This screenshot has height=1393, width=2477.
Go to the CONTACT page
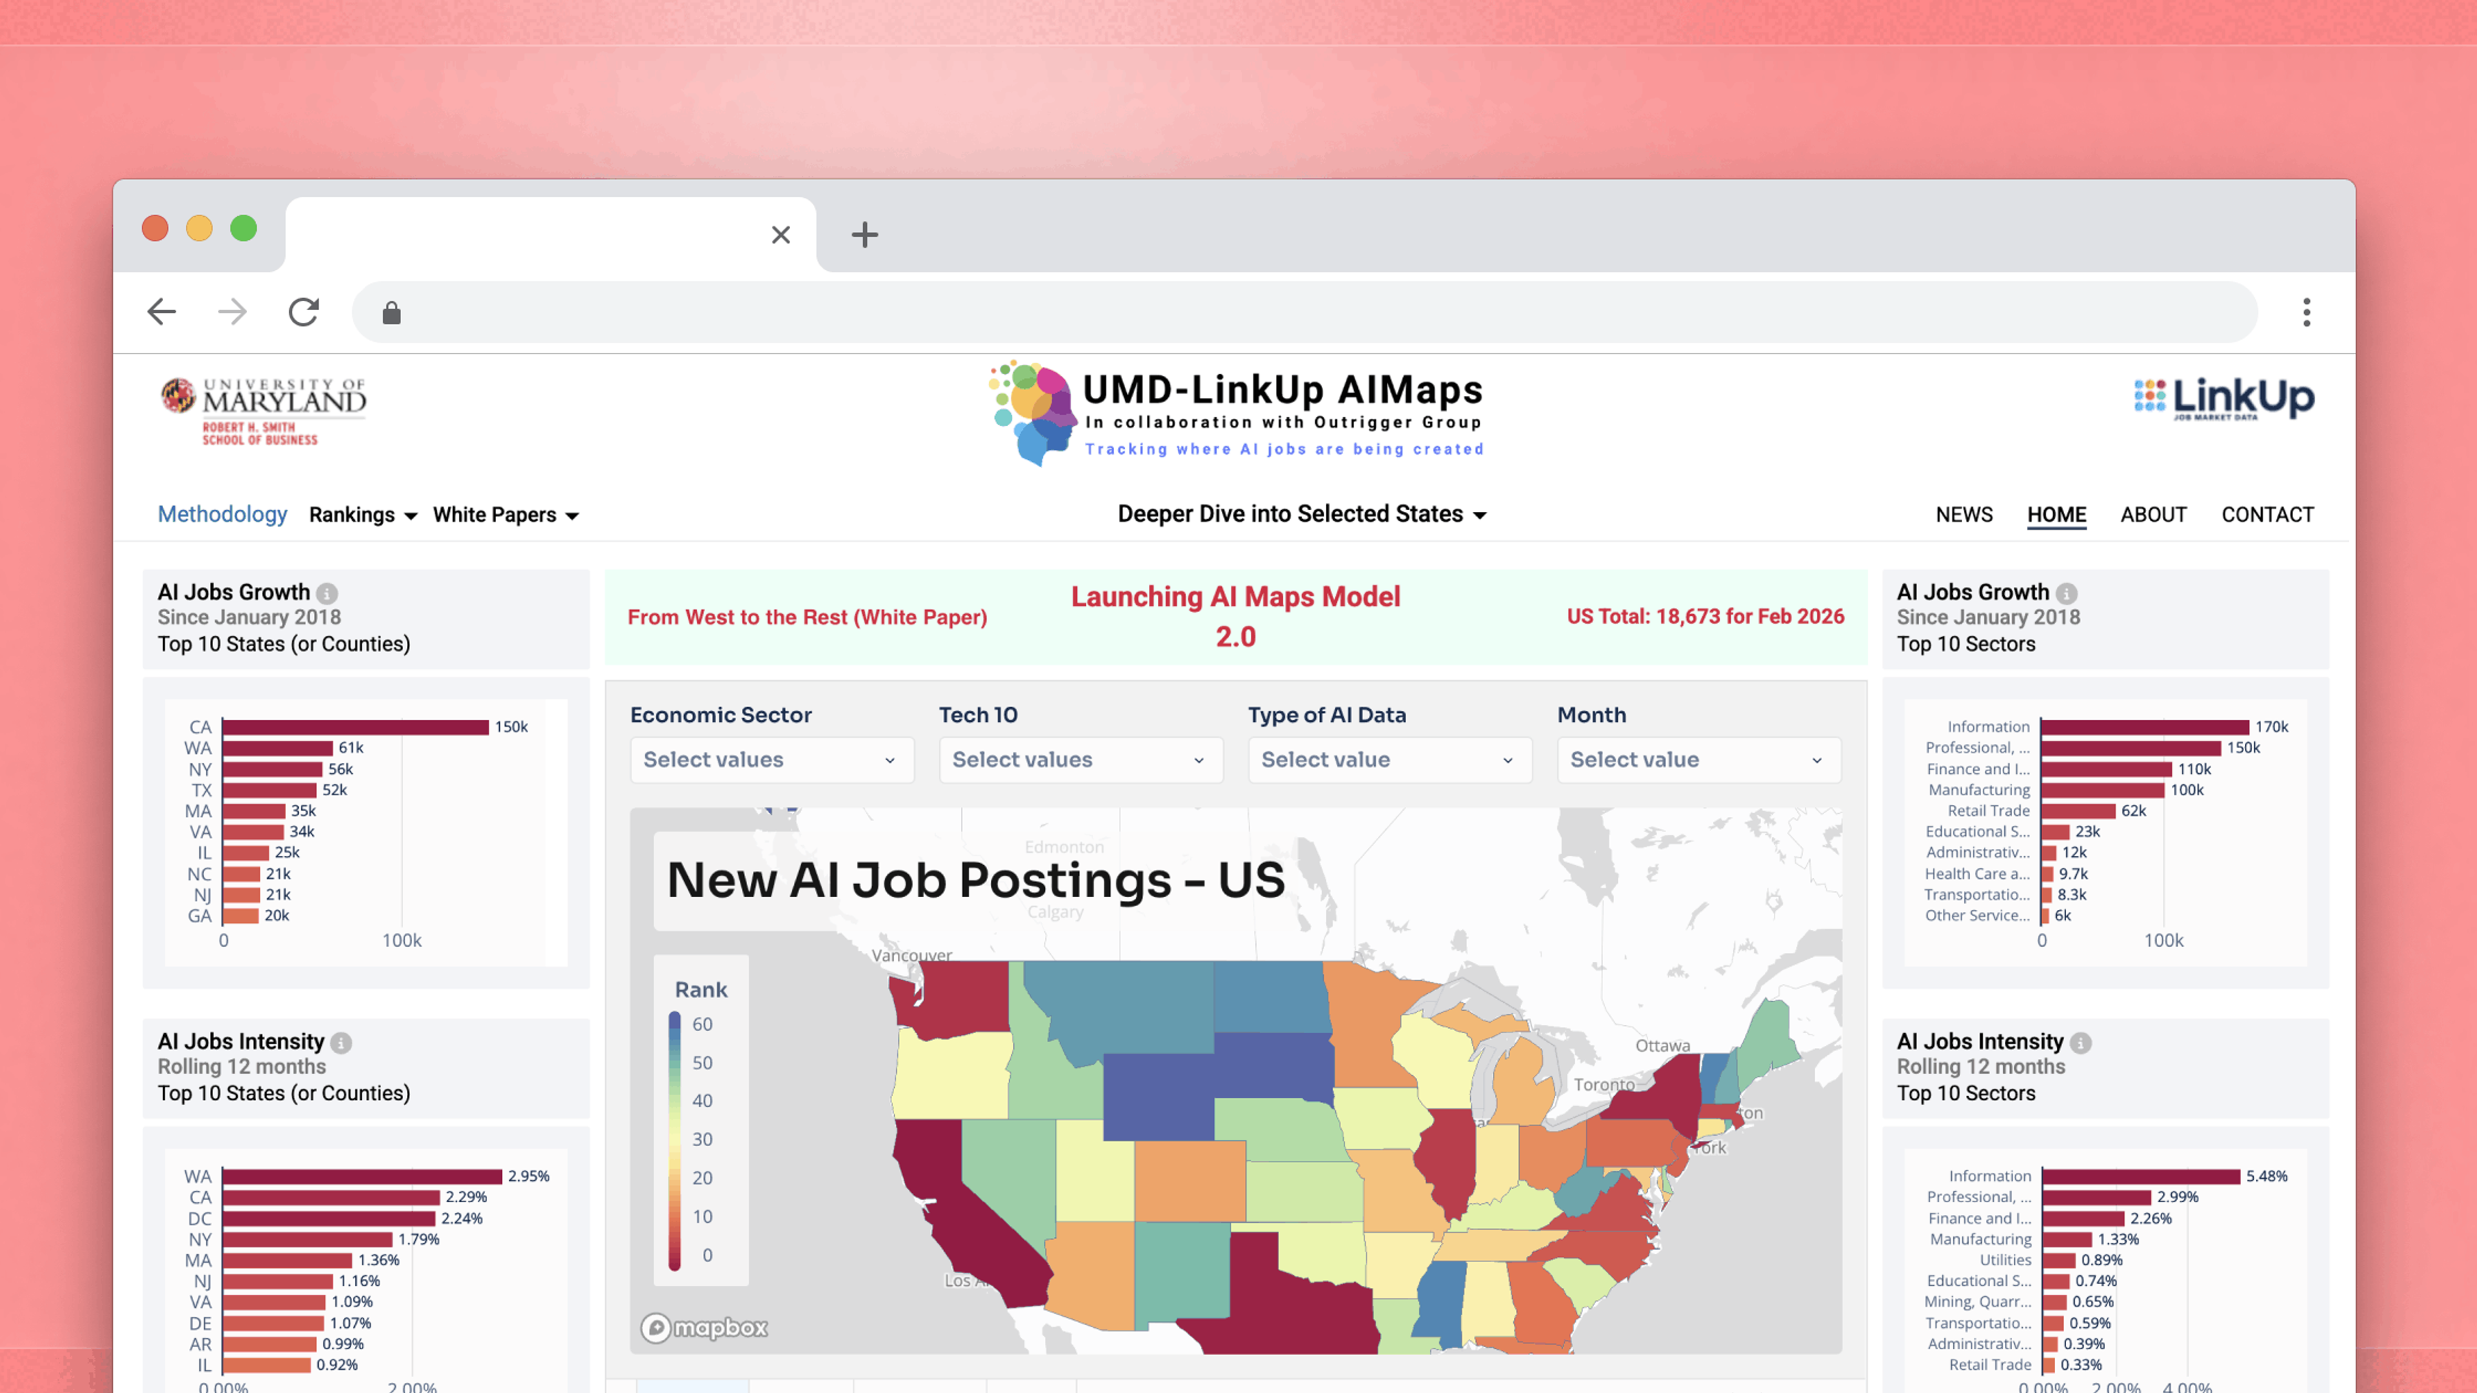pyautogui.click(x=2267, y=515)
